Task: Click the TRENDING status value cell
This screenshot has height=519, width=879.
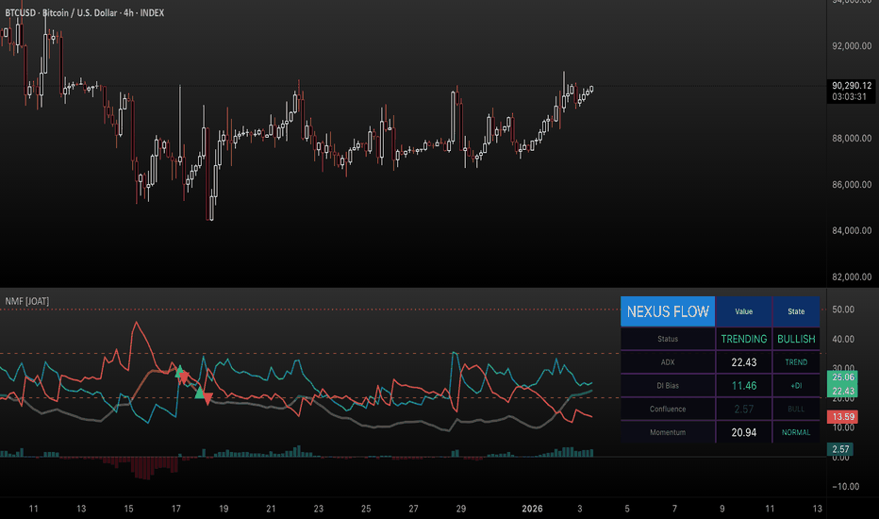Action: coord(744,339)
